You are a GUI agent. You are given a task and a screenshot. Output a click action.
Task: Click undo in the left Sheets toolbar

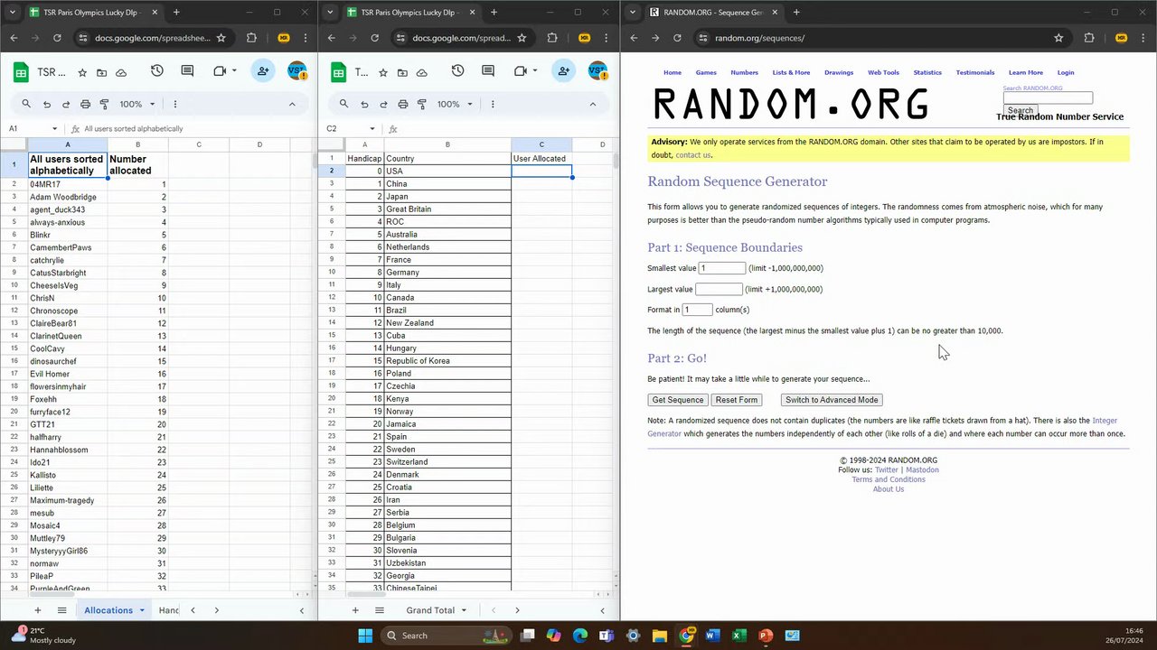click(47, 104)
